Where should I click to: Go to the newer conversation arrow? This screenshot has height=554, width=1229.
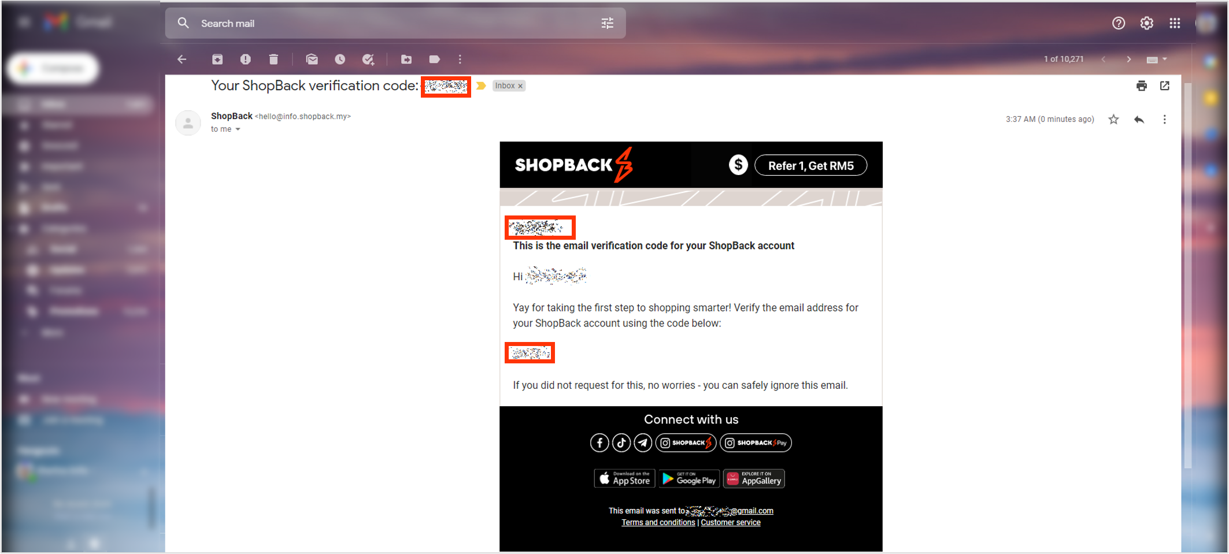(1104, 59)
